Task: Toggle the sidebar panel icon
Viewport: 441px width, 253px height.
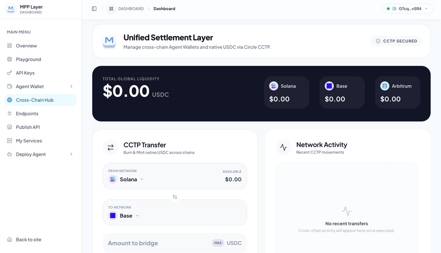Action: [x=94, y=8]
